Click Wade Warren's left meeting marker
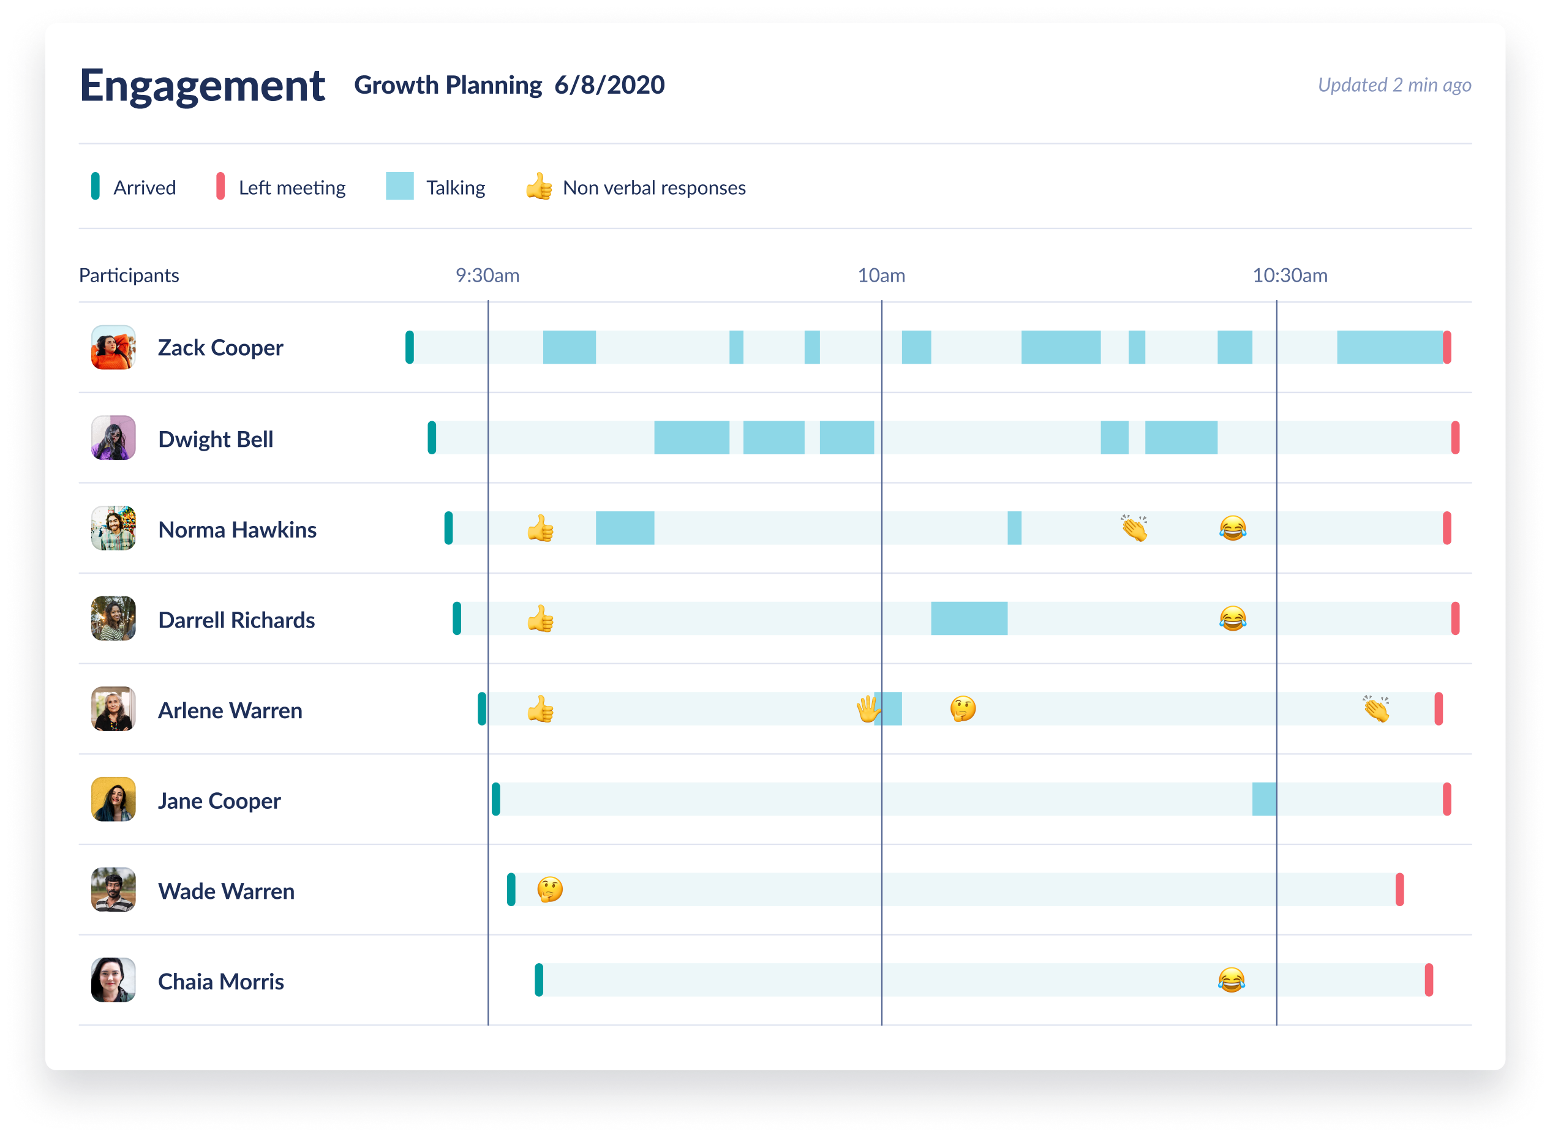Viewport: 1550px width, 1137px height. [x=1399, y=889]
